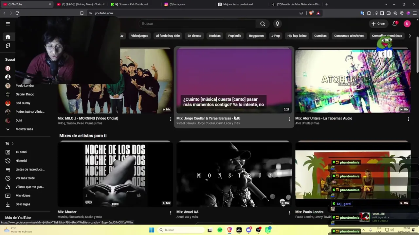419x235 pixels.
Task: Open options for the Murder mix
Action: (171, 213)
